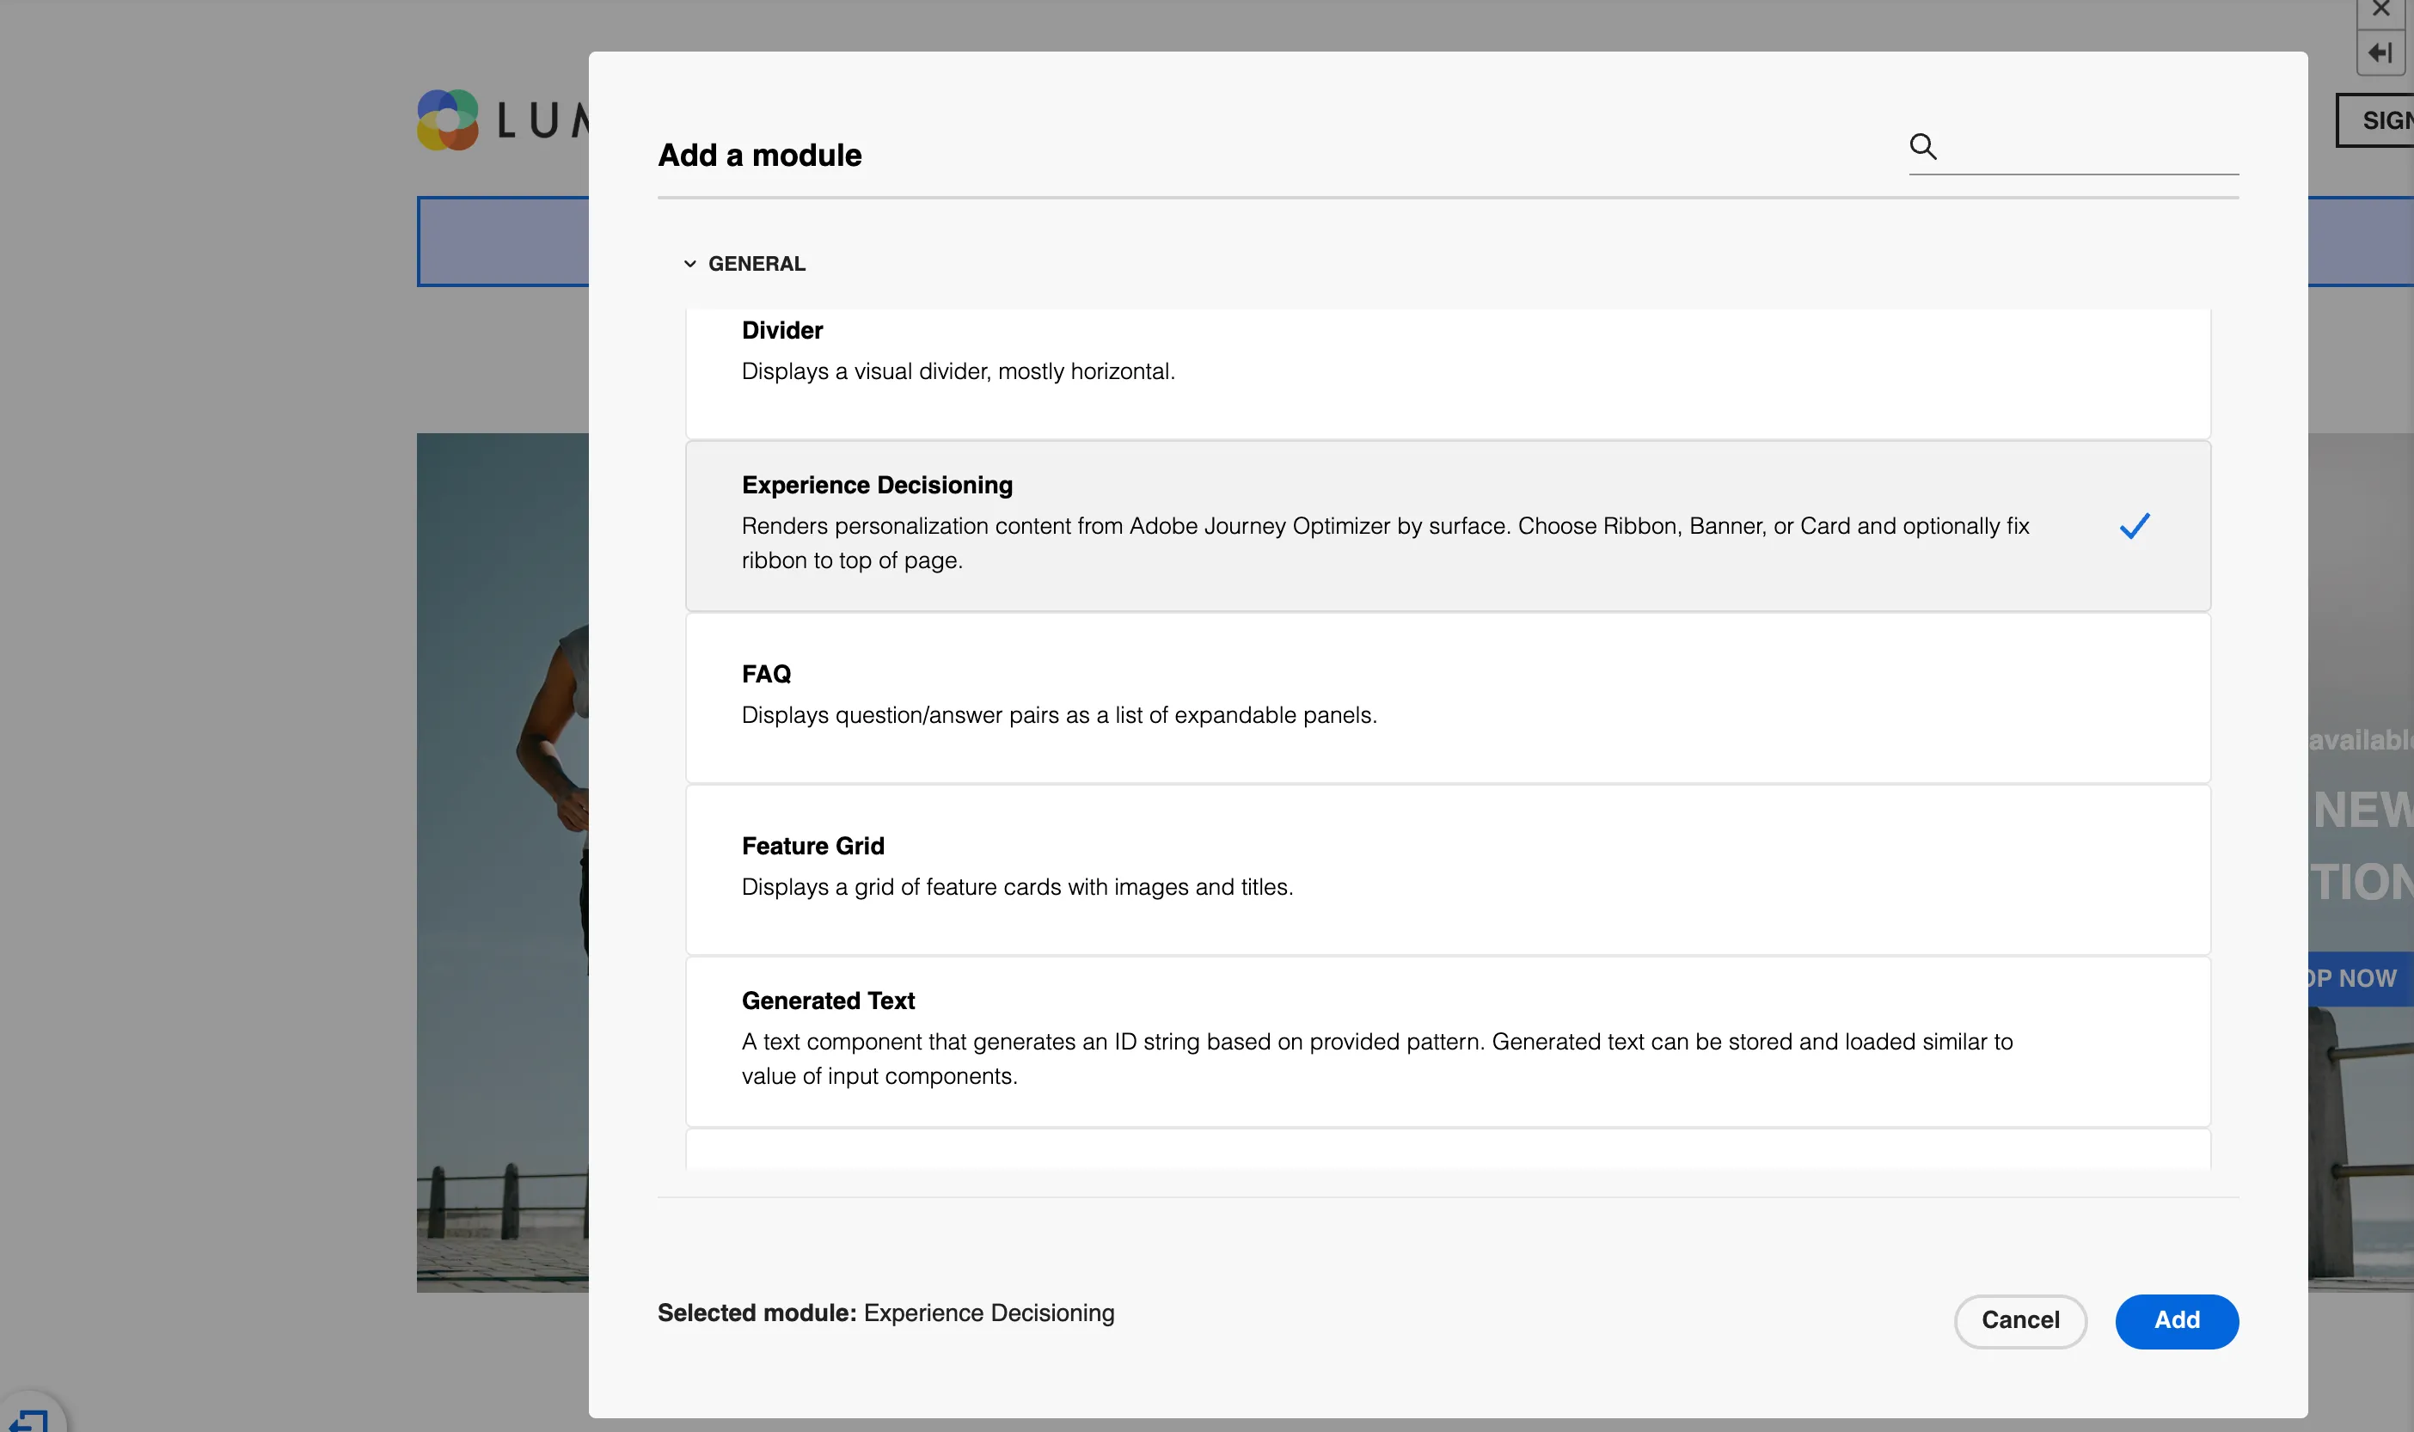The height and width of the screenshot is (1432, 2414).
Task: Click the SHOP NOW button behind the dialog
Action: [x=2360, y=978]
